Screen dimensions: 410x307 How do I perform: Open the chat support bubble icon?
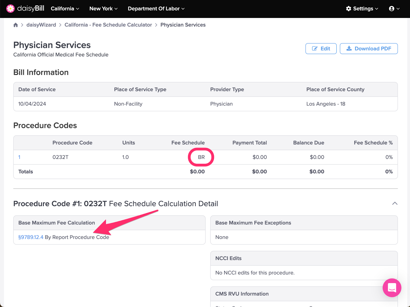(392, 288)
